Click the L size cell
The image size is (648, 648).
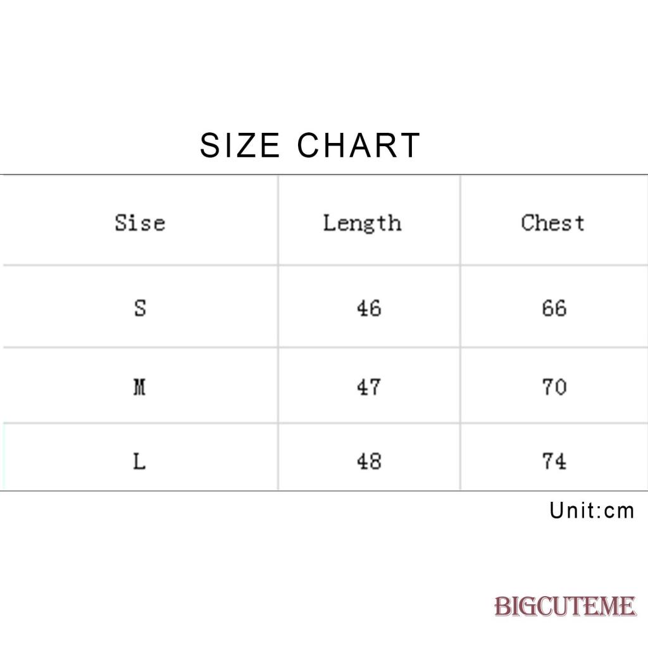(x=140, y=461)
